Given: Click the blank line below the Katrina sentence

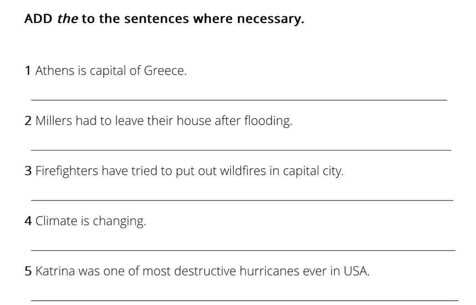Looking at the screenshot, I should point(244,300).
